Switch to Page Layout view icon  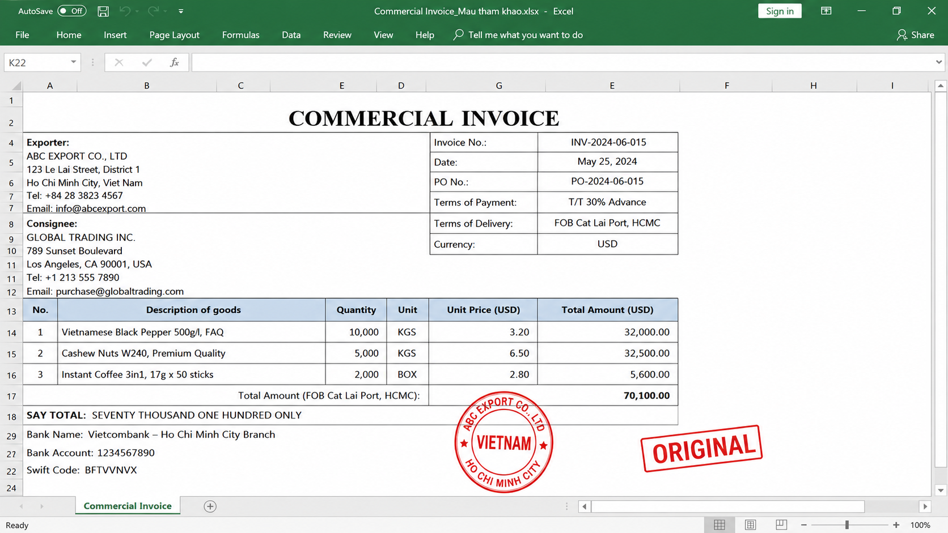750,525
